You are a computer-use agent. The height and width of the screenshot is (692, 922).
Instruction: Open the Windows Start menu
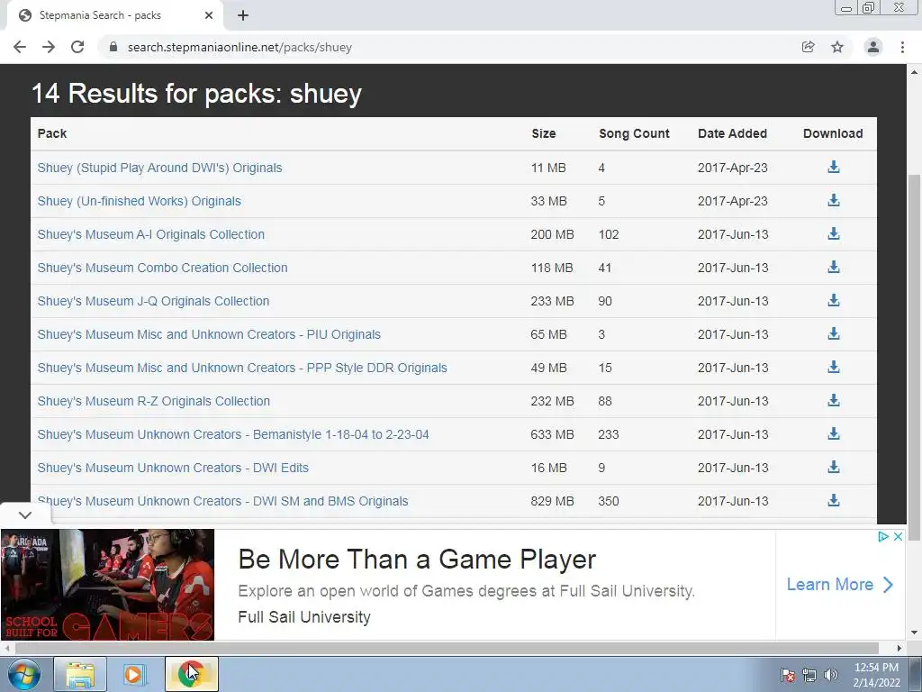coord(24,674)
